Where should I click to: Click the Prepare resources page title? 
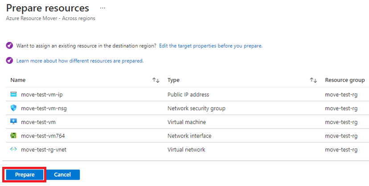click(x=48, y=8)
